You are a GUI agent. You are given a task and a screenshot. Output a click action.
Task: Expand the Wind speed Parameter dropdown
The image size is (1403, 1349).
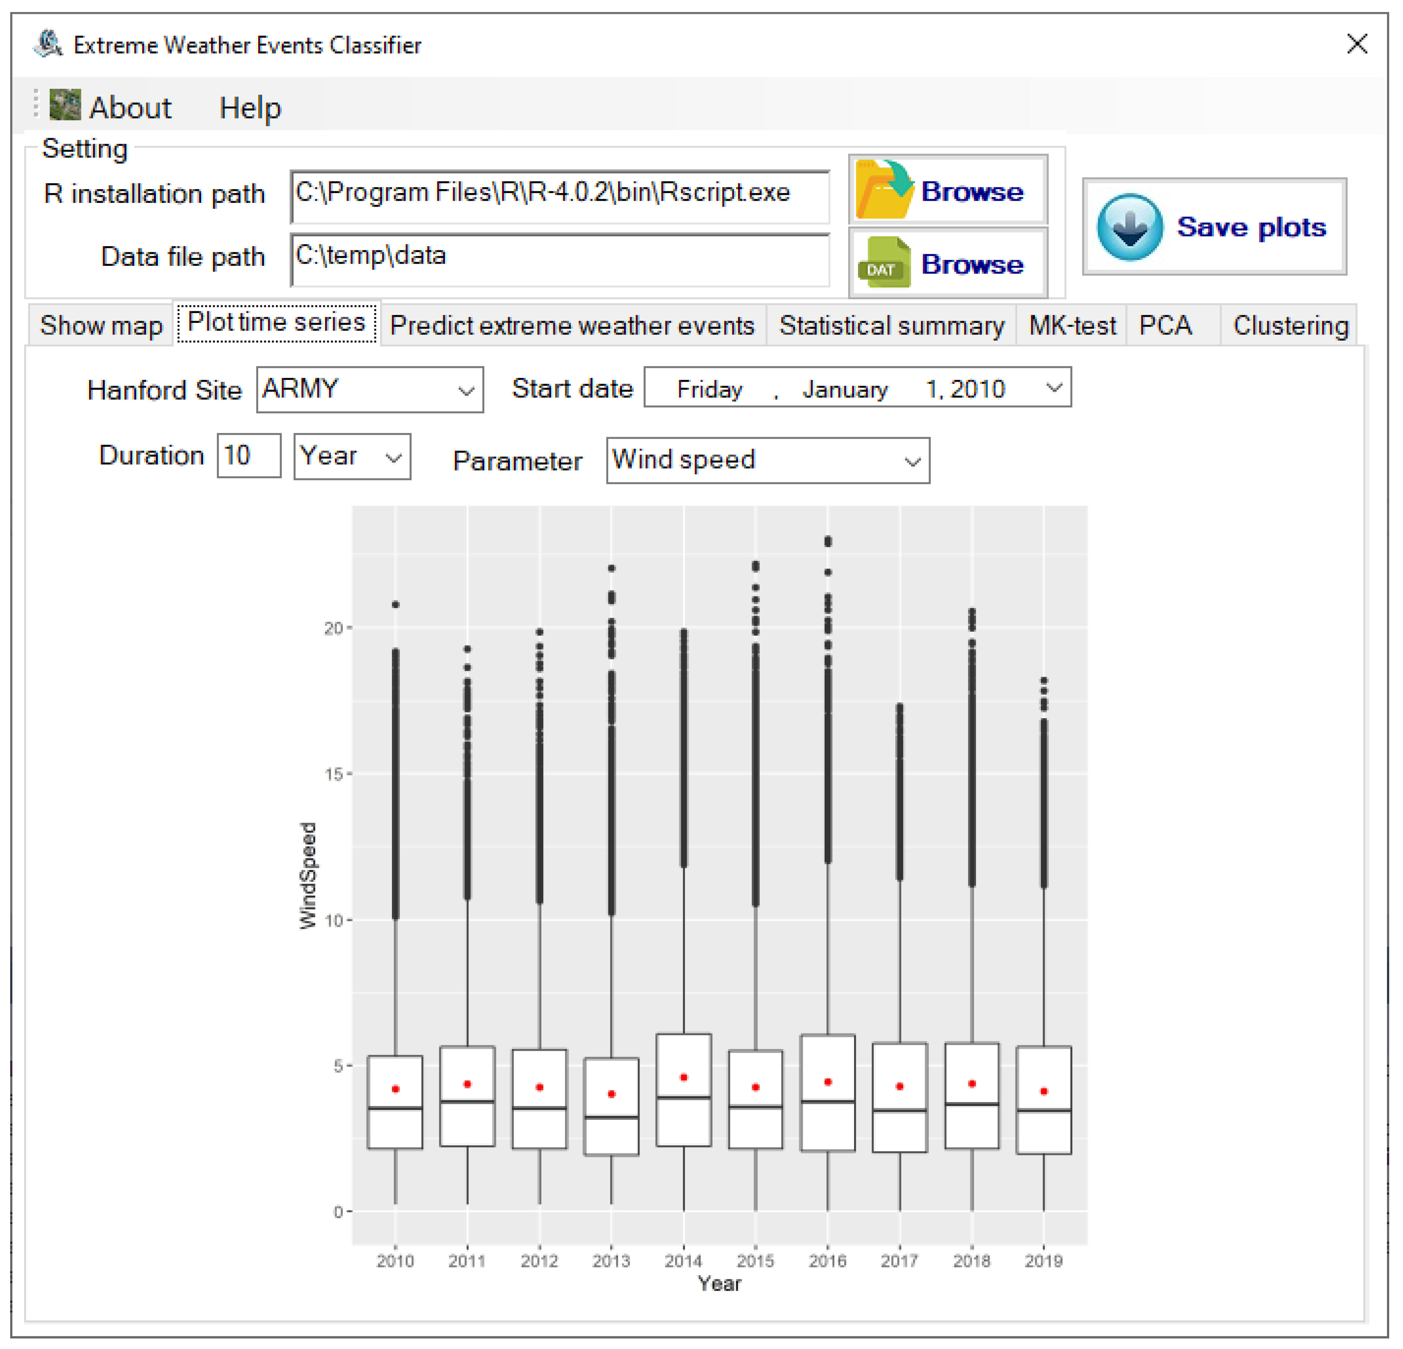911,462
